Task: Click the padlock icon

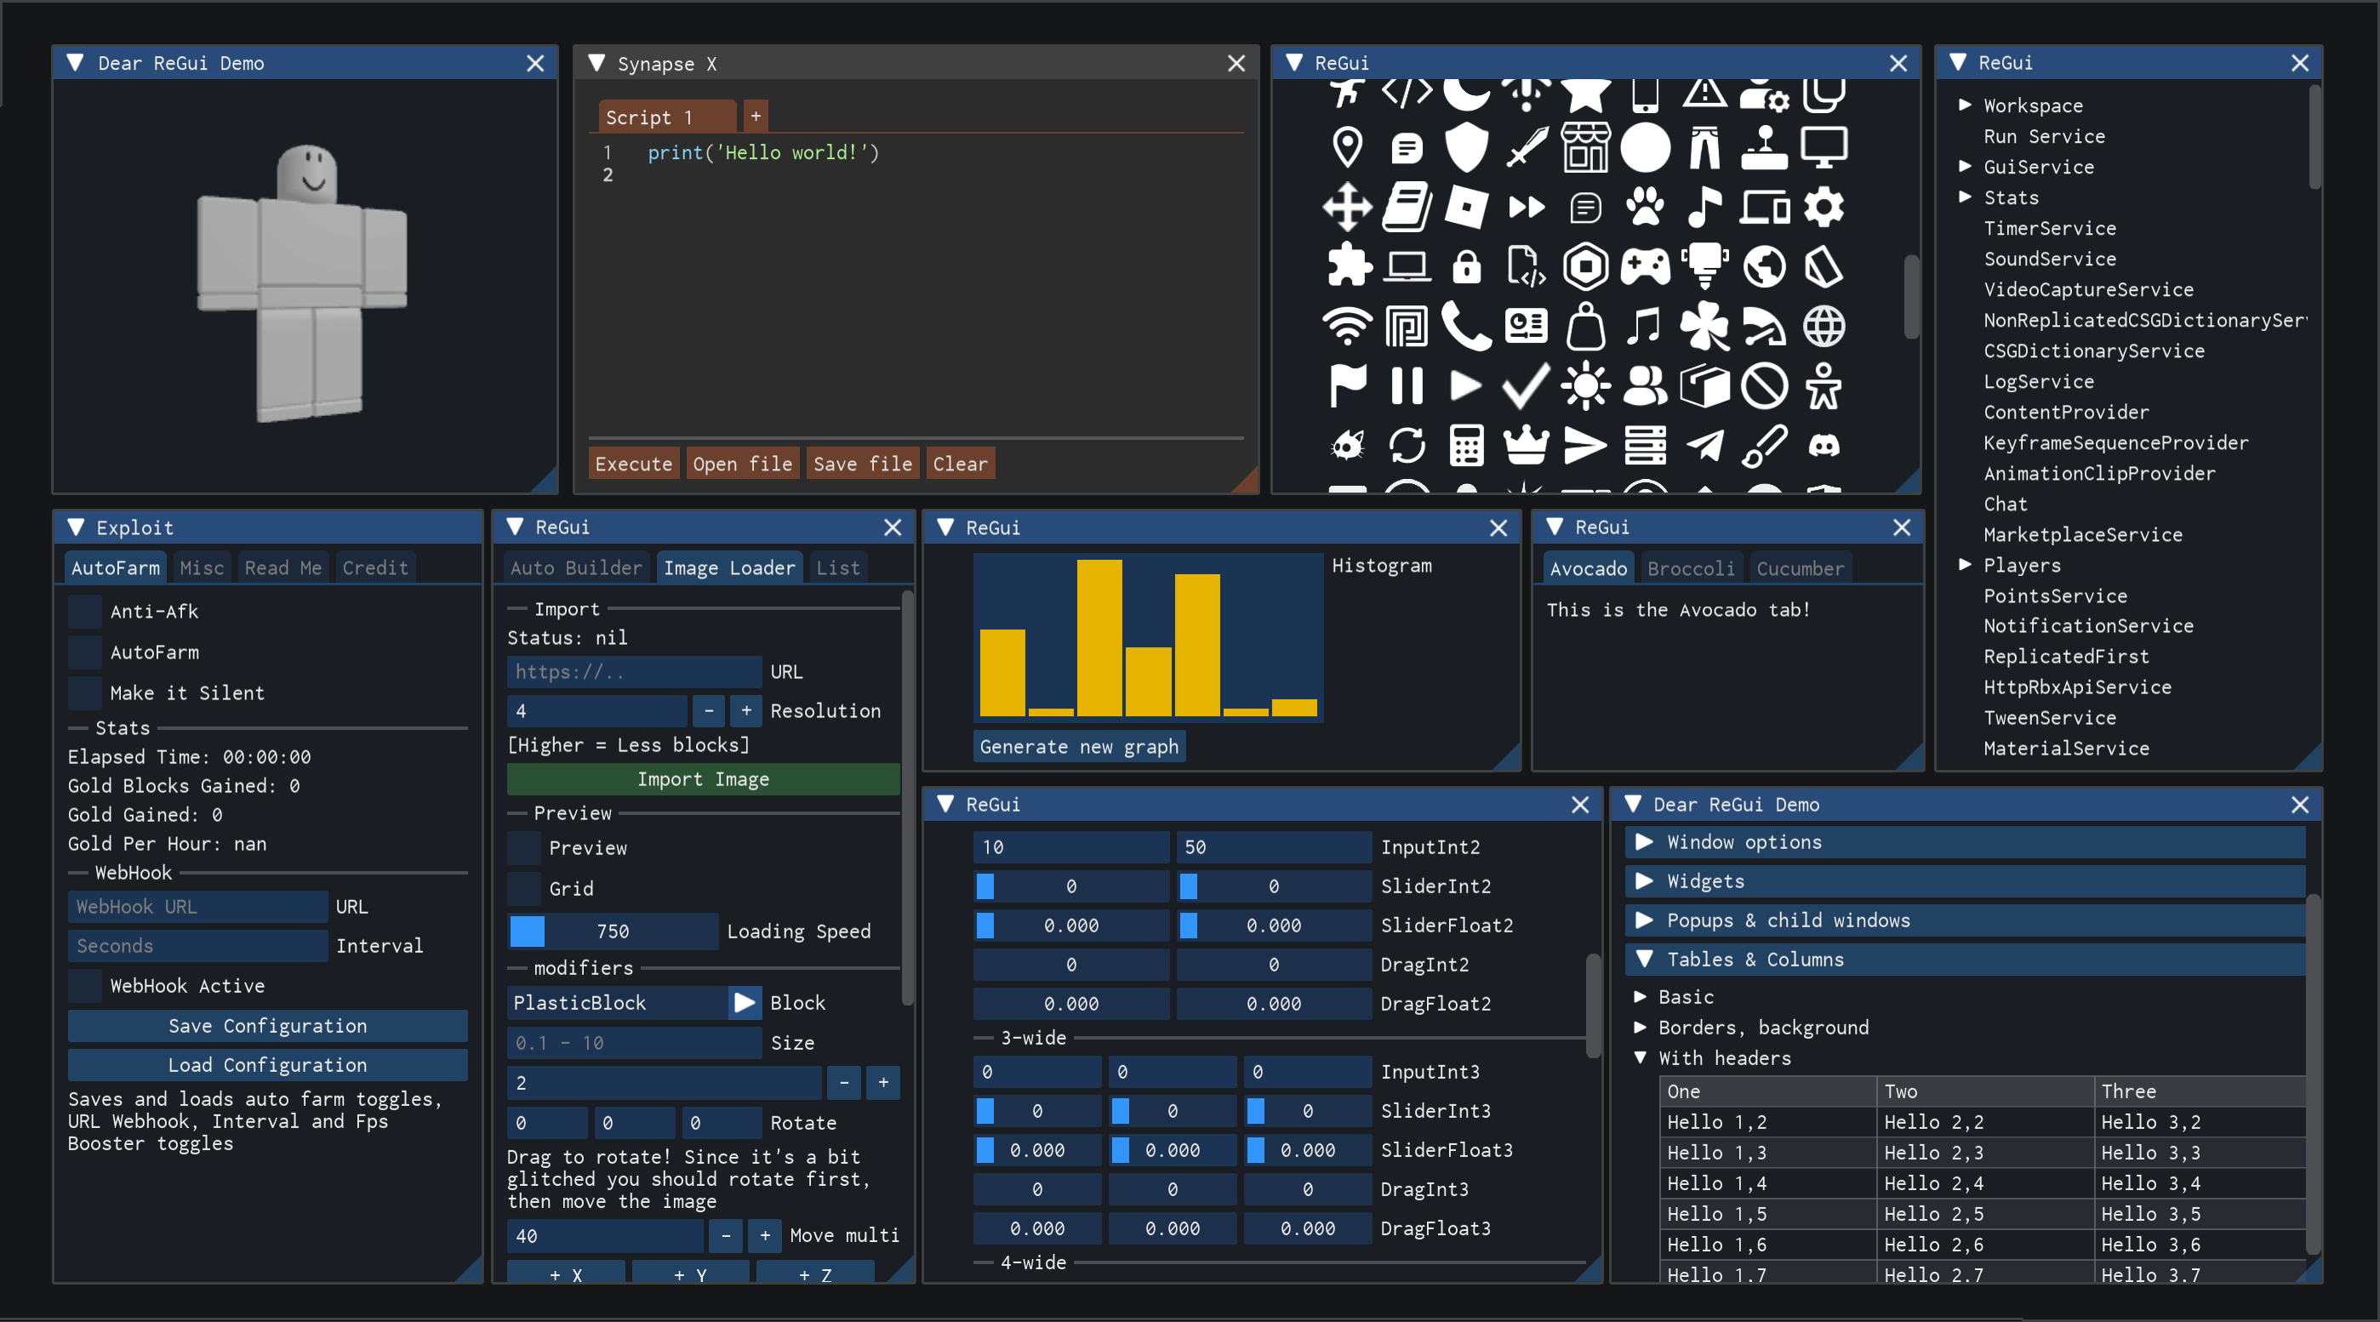Action: [x=1466, y=267]
